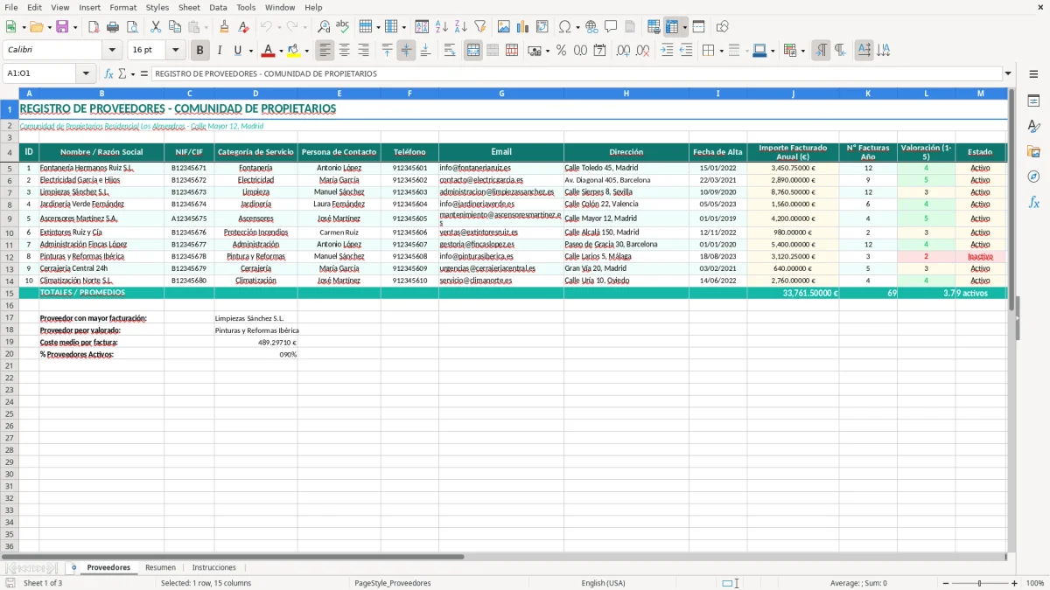1050x590 pixels.
Task: Copy selection using the Copy icon
Action: point(175,27)
